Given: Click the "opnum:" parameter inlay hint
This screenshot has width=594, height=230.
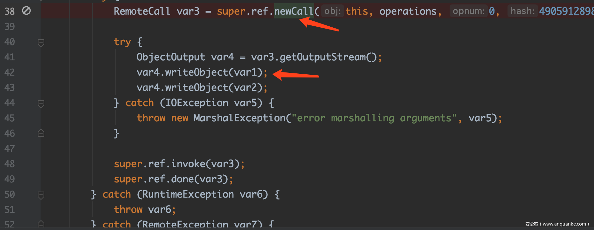Looking at the screenshot, I should pyautogui.click(x=468, y=11).
